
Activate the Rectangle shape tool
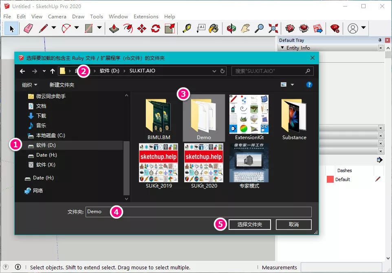click(89, 28)
